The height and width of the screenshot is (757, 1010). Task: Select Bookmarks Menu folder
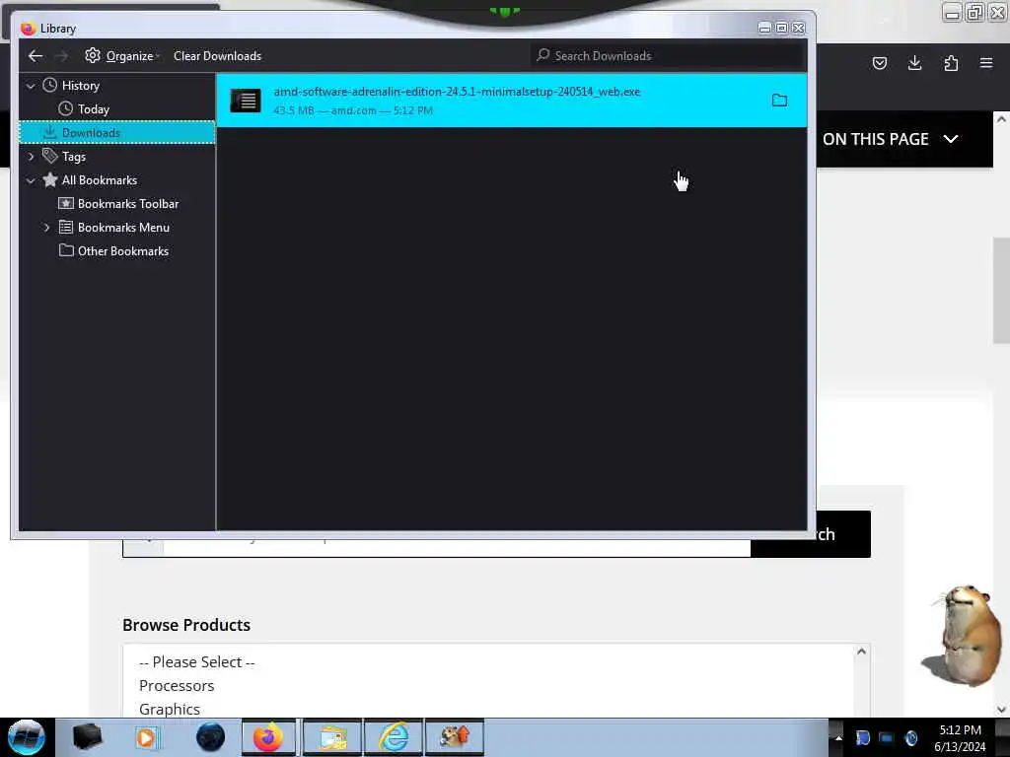123,228
